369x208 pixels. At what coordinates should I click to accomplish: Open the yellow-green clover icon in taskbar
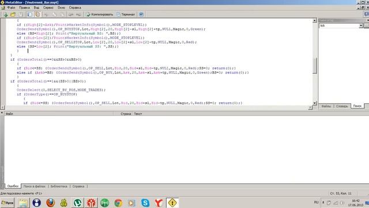pyautogui.click(x=64, y=203)
